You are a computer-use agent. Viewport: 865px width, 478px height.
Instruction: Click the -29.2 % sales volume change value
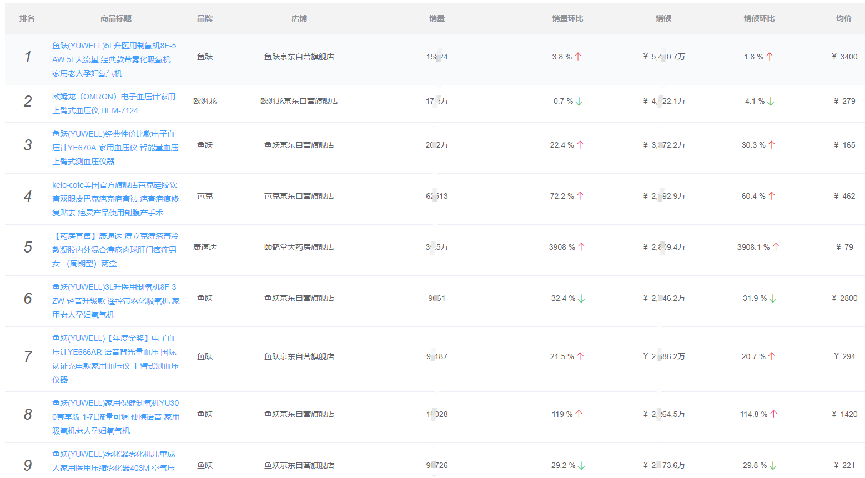tap(562, 465)
